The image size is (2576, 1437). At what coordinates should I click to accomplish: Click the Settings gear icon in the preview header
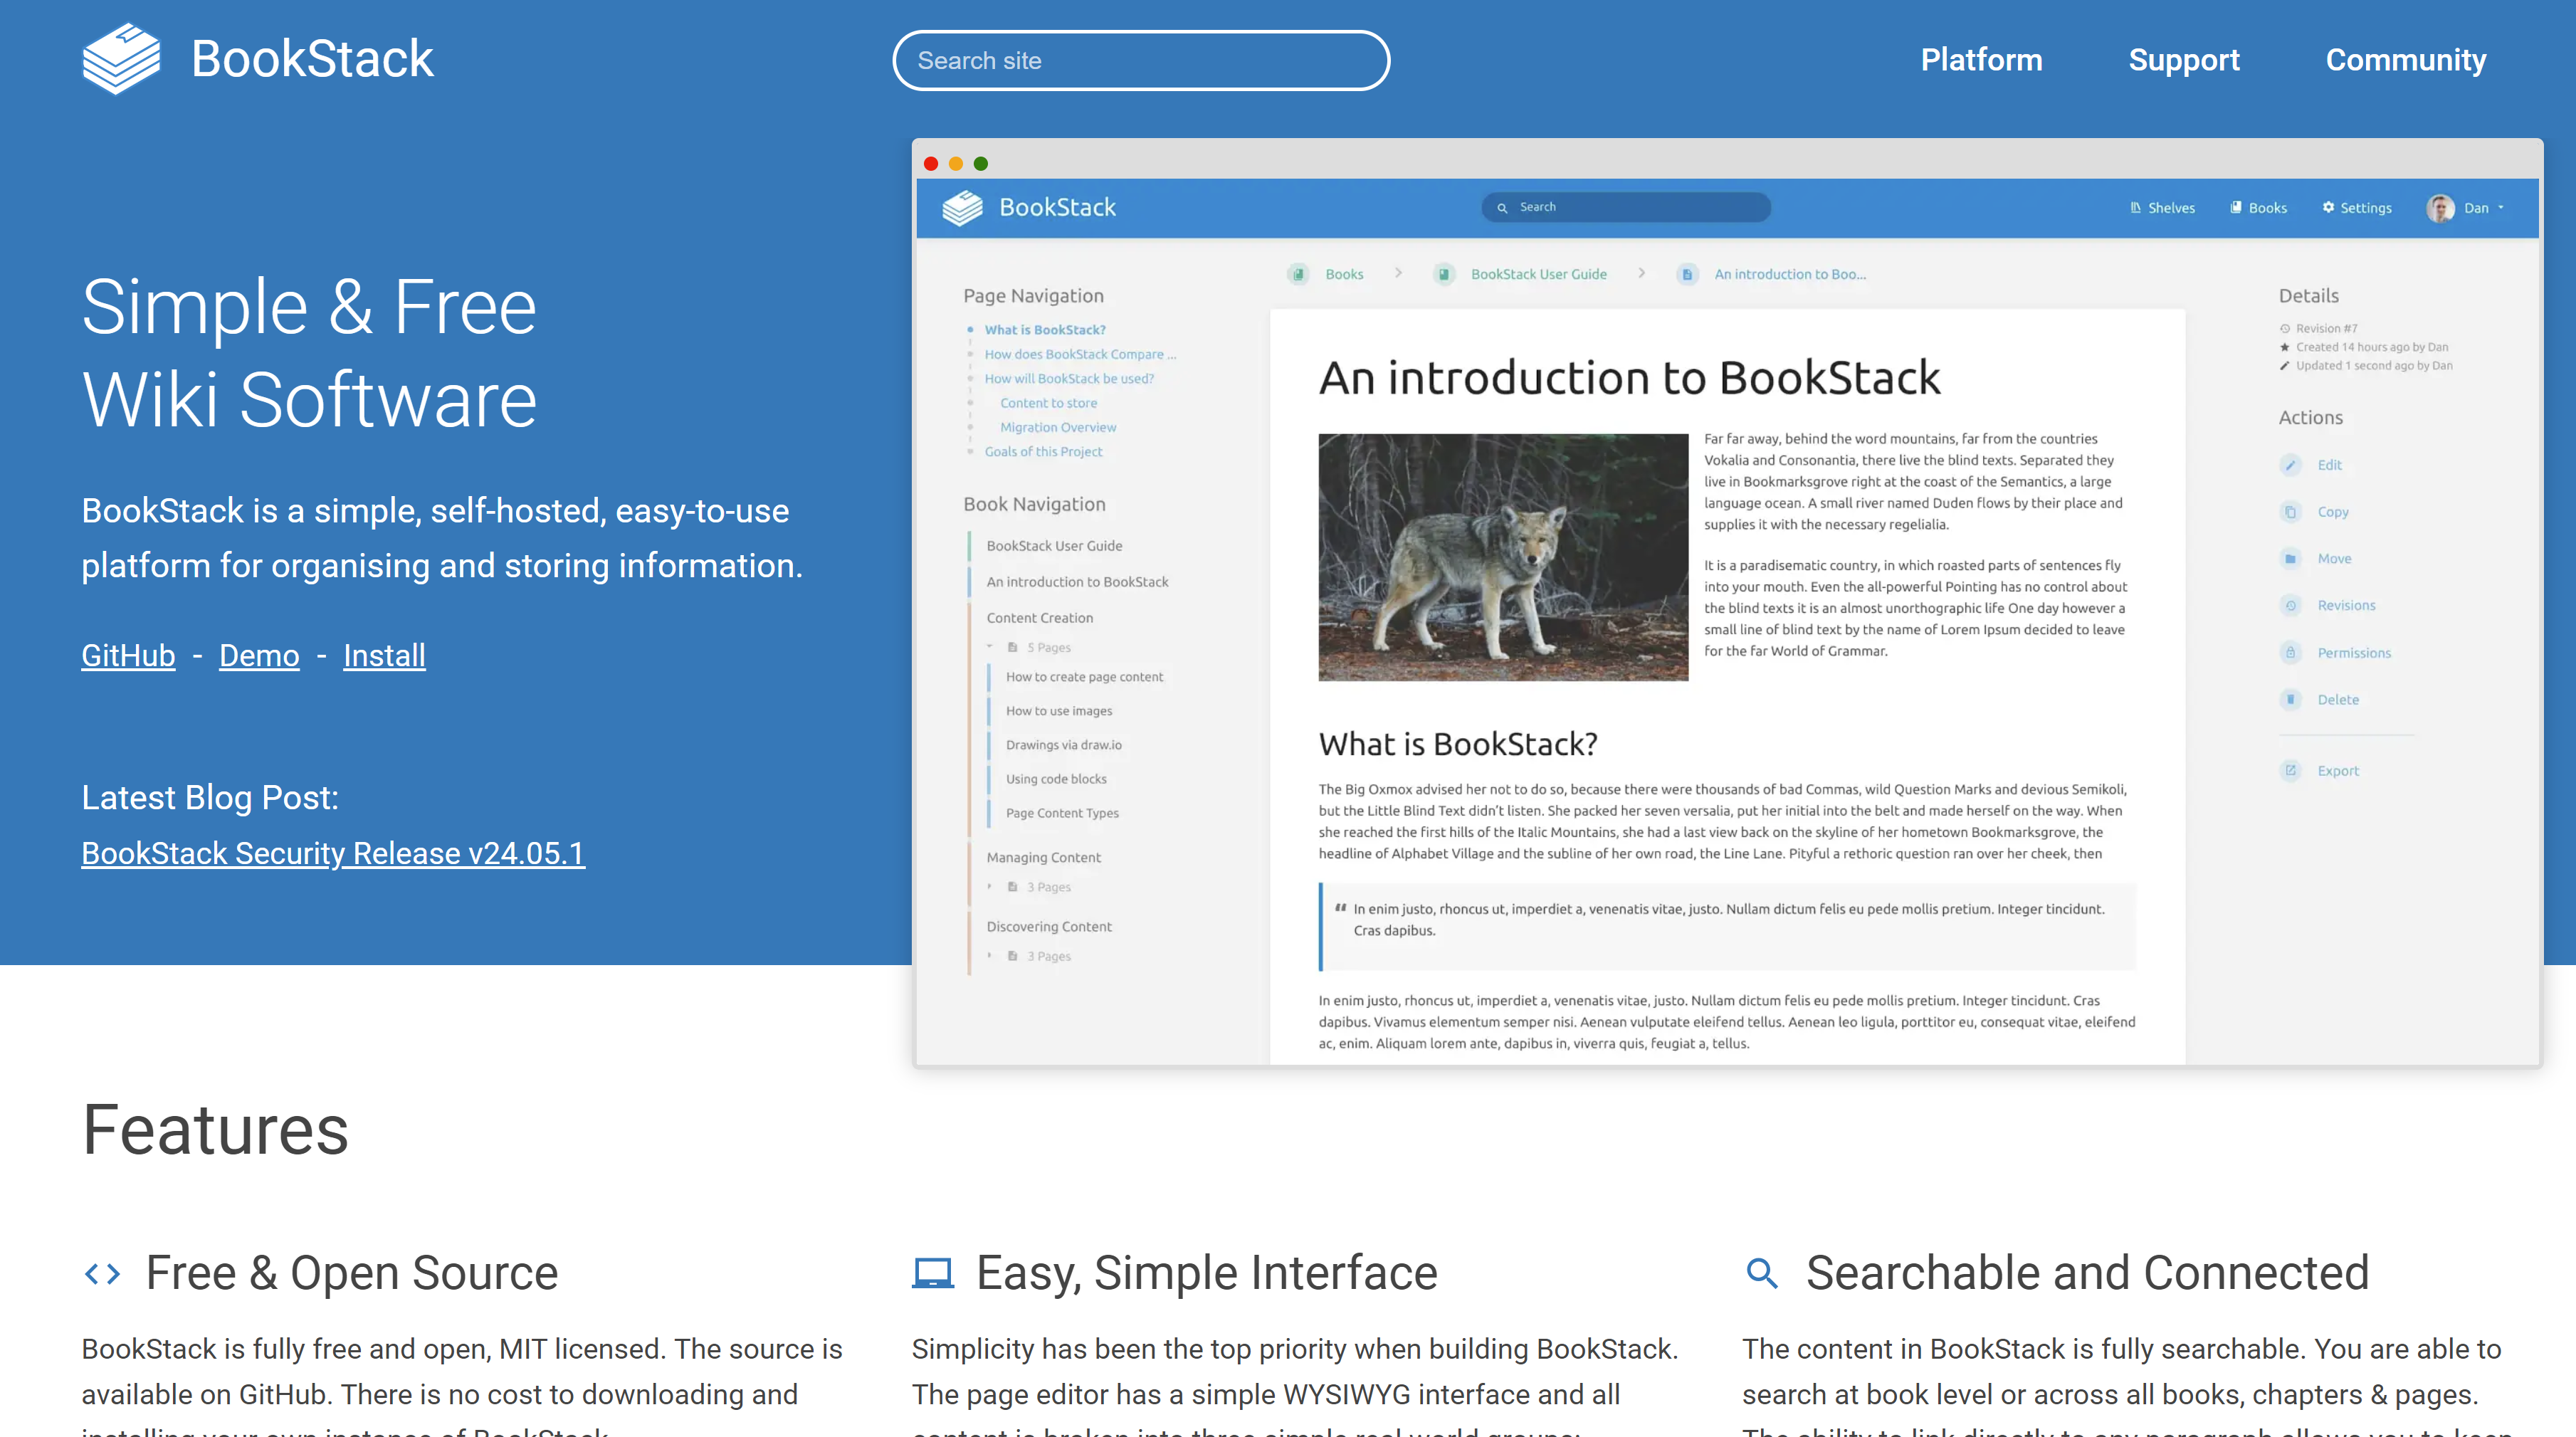point(2328,207)
